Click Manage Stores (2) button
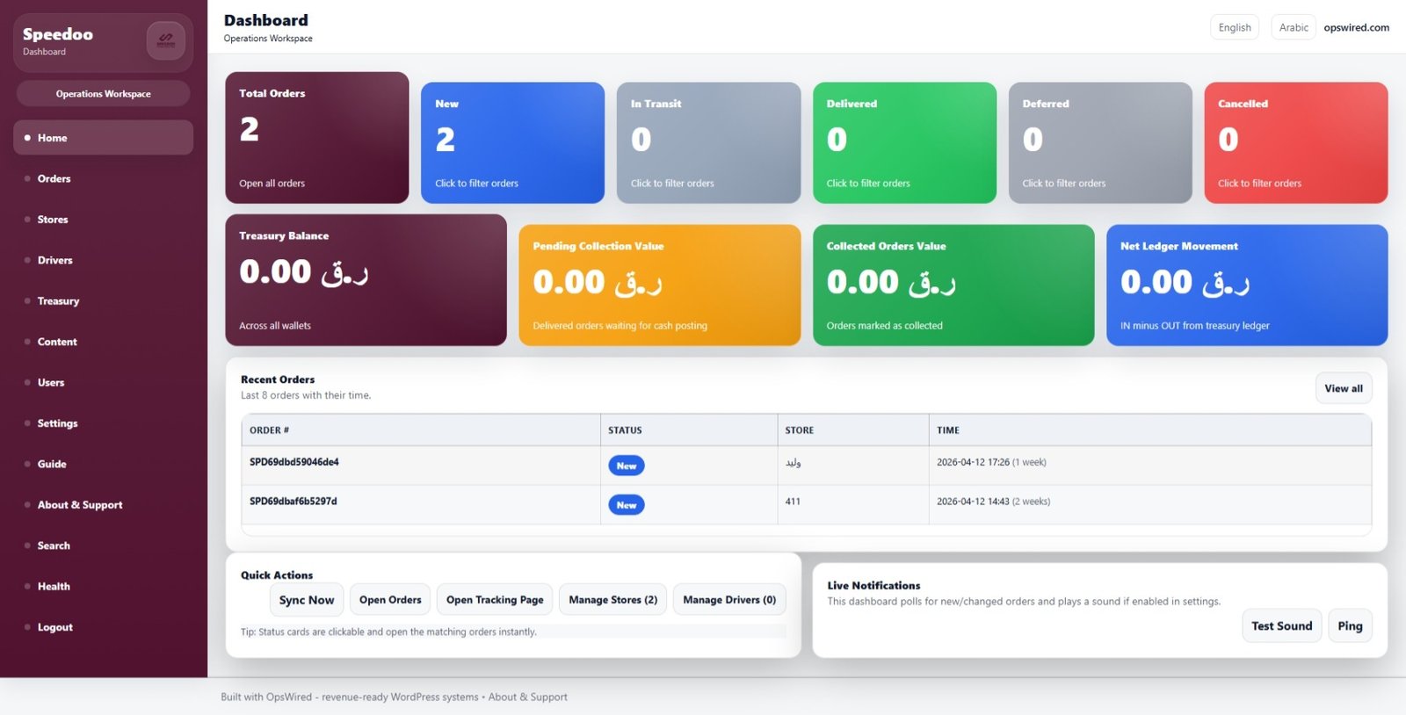 click(612, 600)
